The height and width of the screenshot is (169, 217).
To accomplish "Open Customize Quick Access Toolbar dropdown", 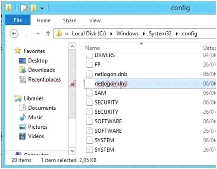I will (x=42, y=8).
